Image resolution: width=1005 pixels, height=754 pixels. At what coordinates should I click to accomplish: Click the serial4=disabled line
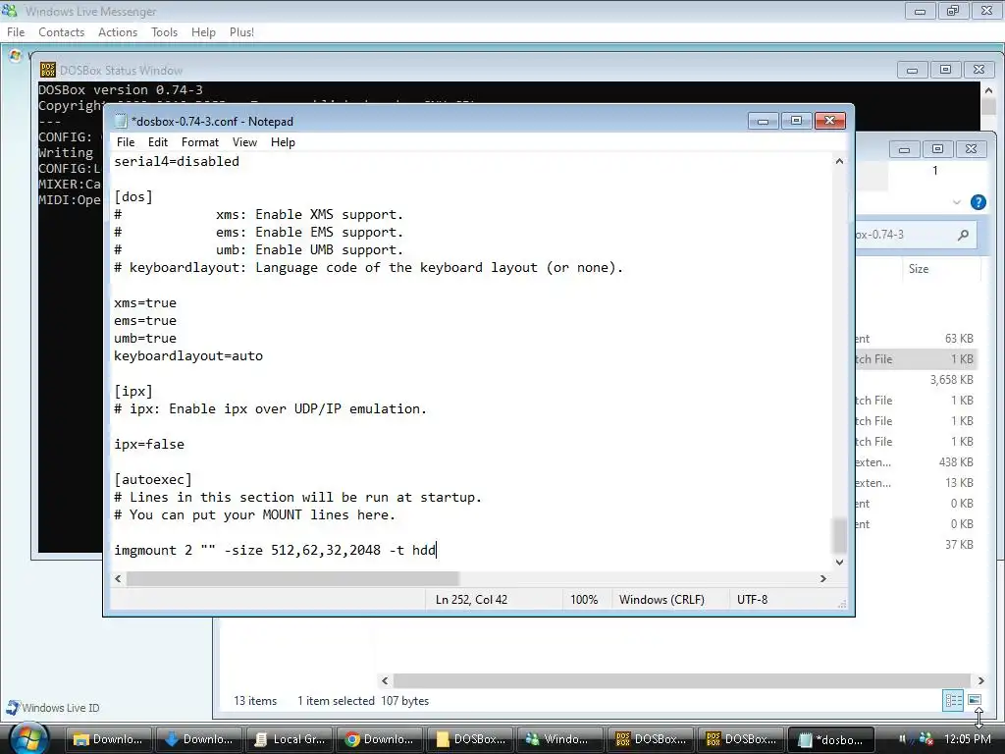[x=177, y=162]
